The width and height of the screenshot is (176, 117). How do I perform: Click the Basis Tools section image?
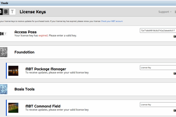click(x=4, y=89)
